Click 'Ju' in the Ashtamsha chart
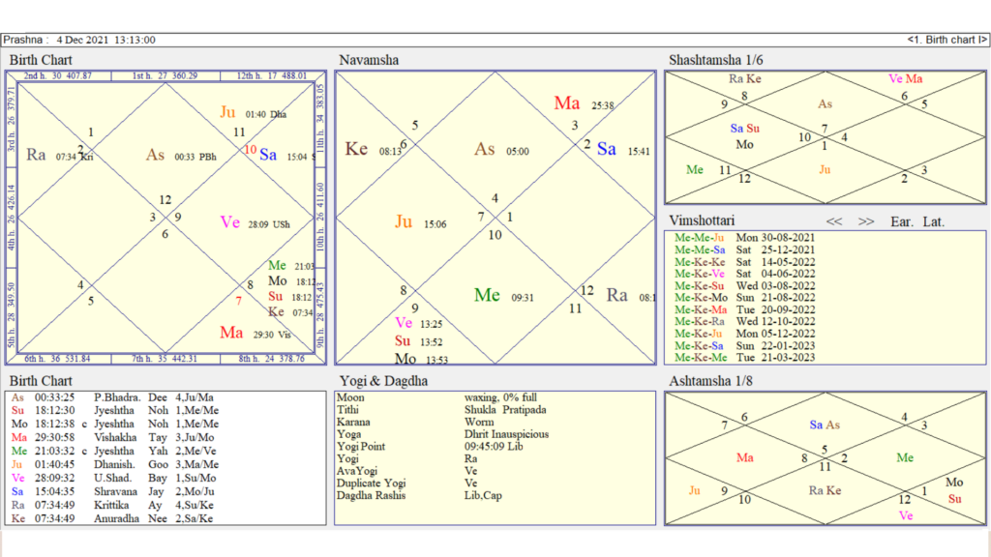The image size is (991, 557). pyautogui.click(x=695, y=490)
